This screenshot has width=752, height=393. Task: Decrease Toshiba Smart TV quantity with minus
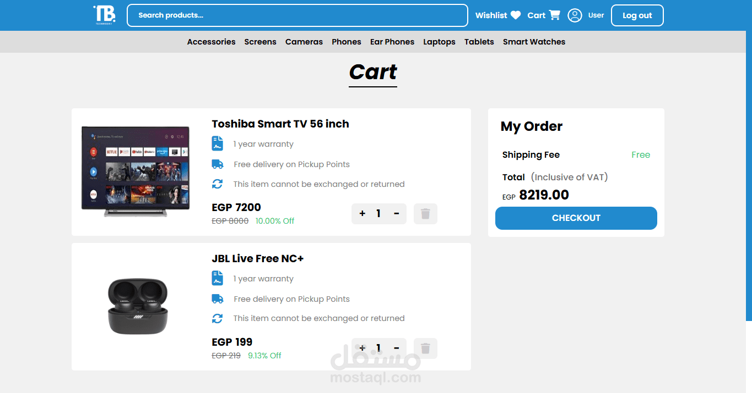pos(396,214)
